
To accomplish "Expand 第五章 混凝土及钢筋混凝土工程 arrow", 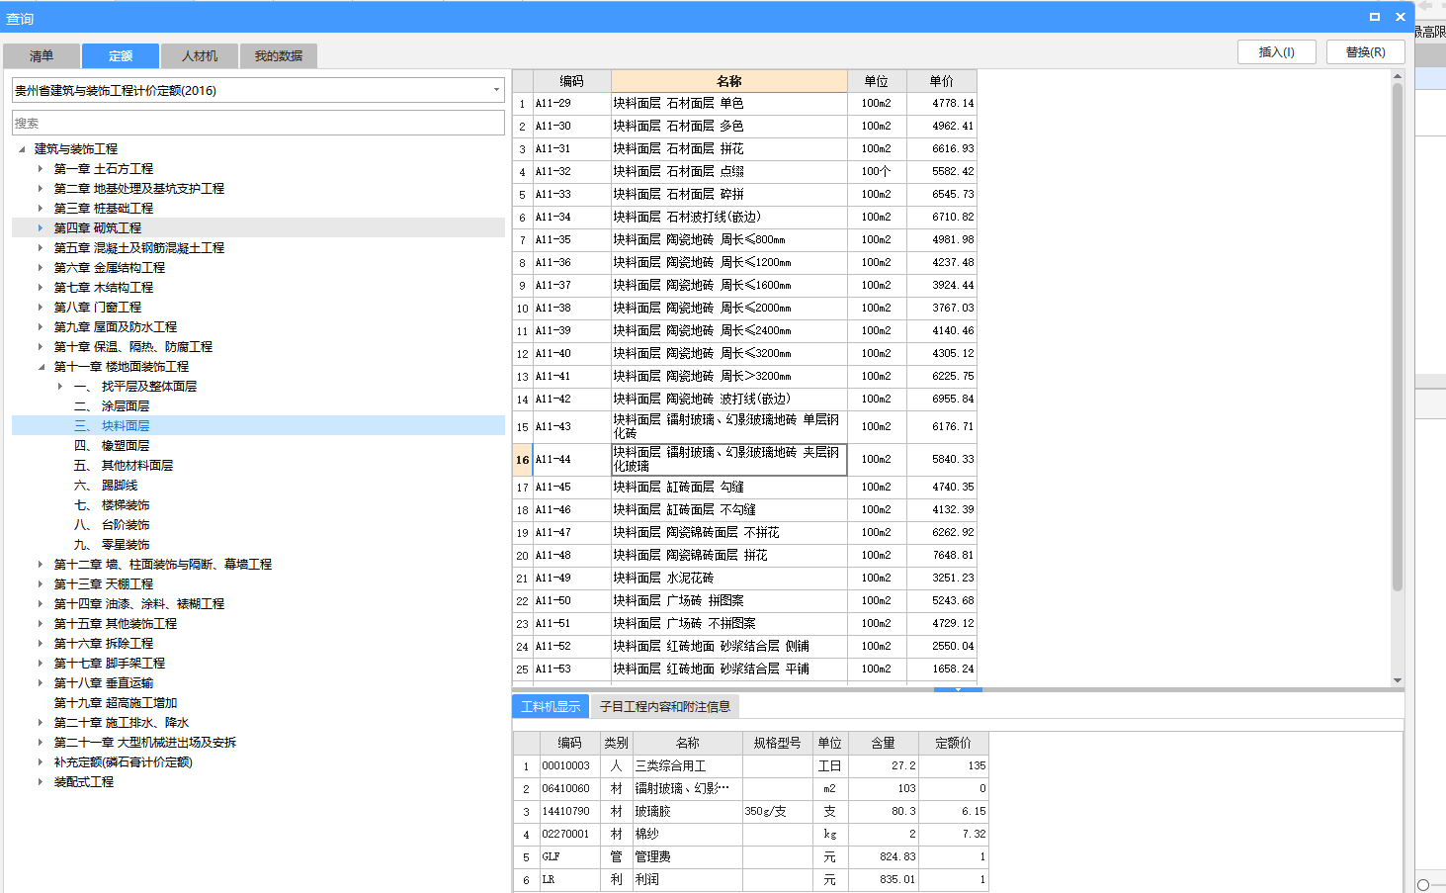I will (x=41, y=248).
